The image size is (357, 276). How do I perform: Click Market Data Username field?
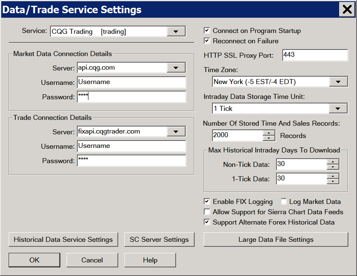click(131, 82)
